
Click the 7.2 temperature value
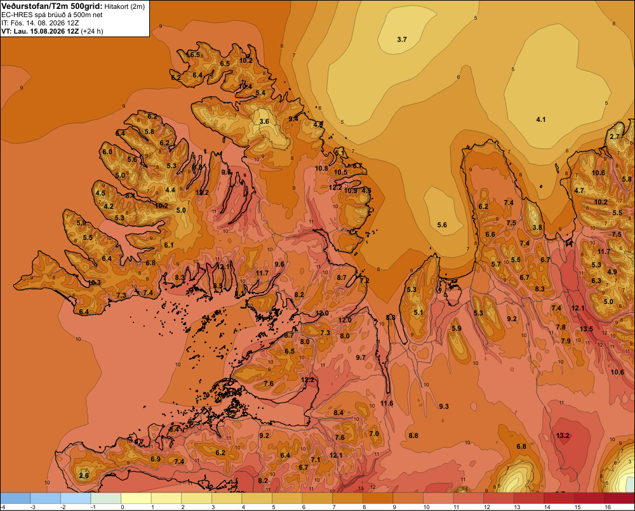pyautogui.click(x=364, y=281)
